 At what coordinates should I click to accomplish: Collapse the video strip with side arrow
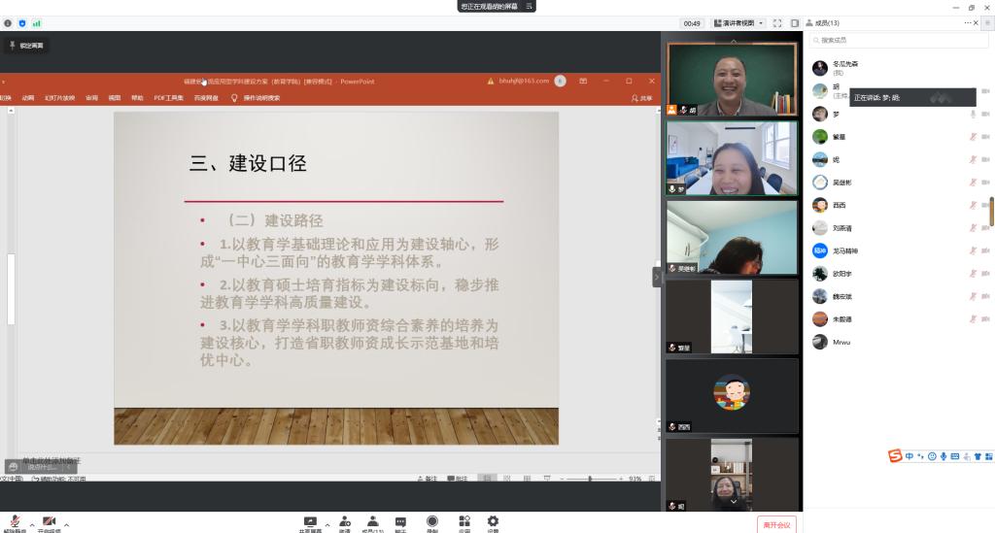click(x=656, y=277)
